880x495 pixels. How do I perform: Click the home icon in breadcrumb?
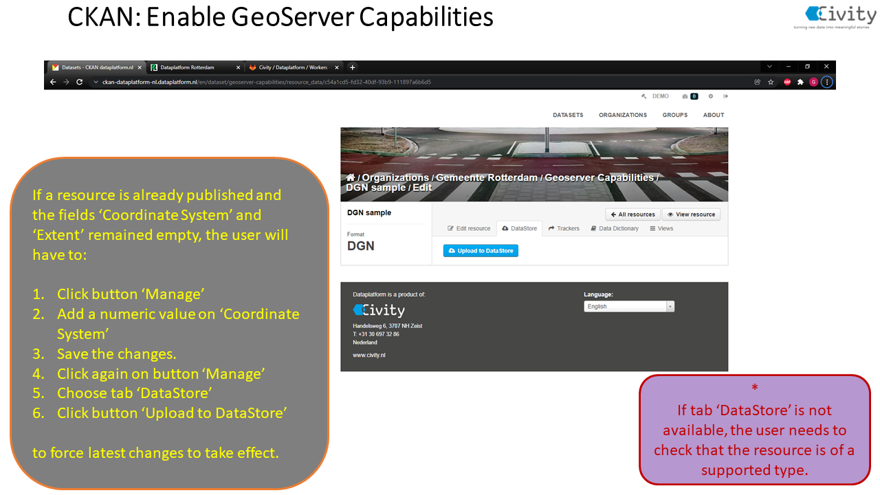(351, 177)
